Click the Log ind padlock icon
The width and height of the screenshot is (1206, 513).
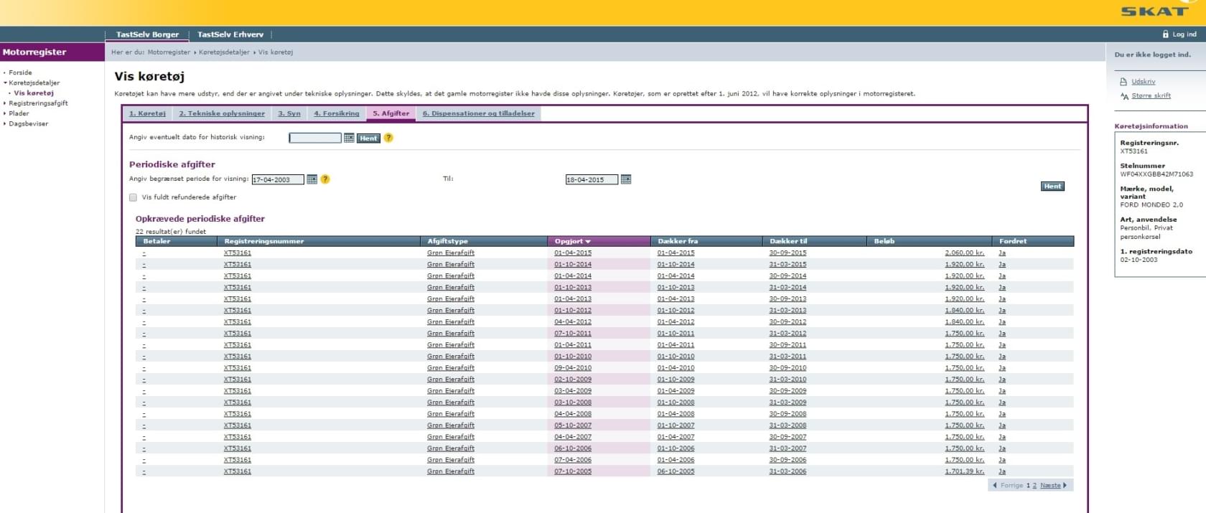coord(1165,34)
